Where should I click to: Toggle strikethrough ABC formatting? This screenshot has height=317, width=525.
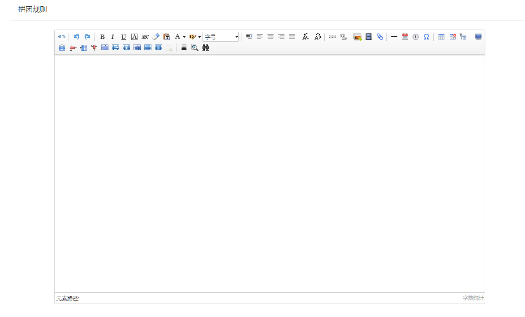145,37
